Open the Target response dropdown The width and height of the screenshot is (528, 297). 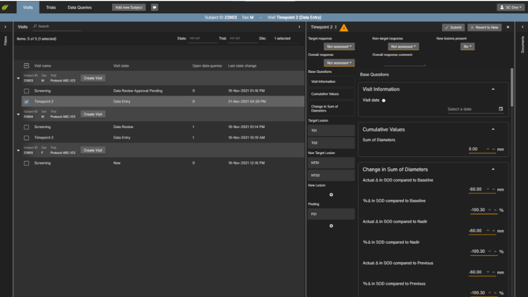tap(339, 46)
